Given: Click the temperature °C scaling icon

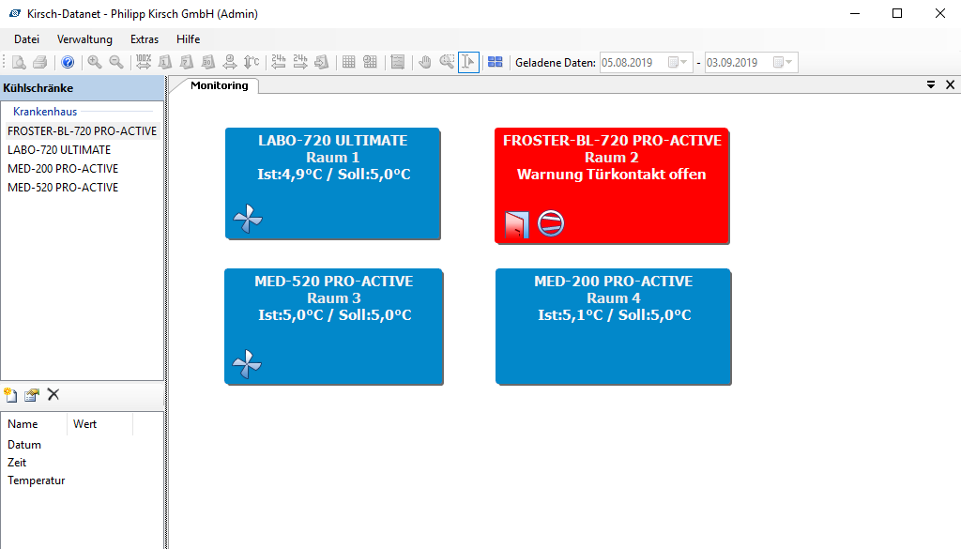Looking at the screenshot, I should click(x=252, y=62).
